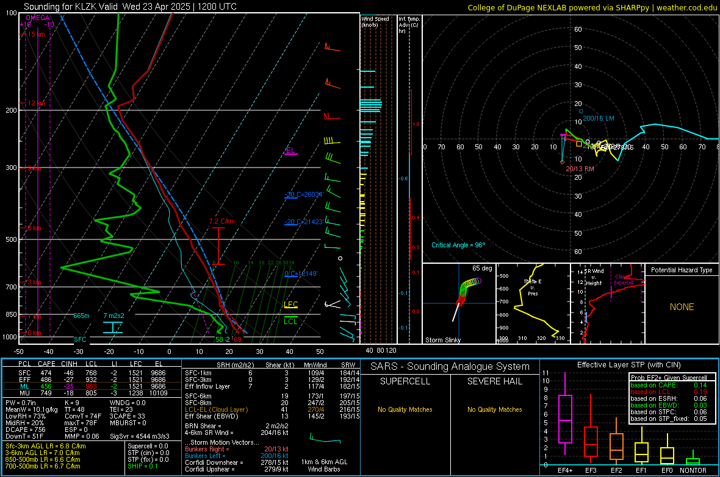This screenshot has width=720, height=477.
Task: Click the 'SigSvr = 4544 m3/s3' value
Action: tap(140, 437)
